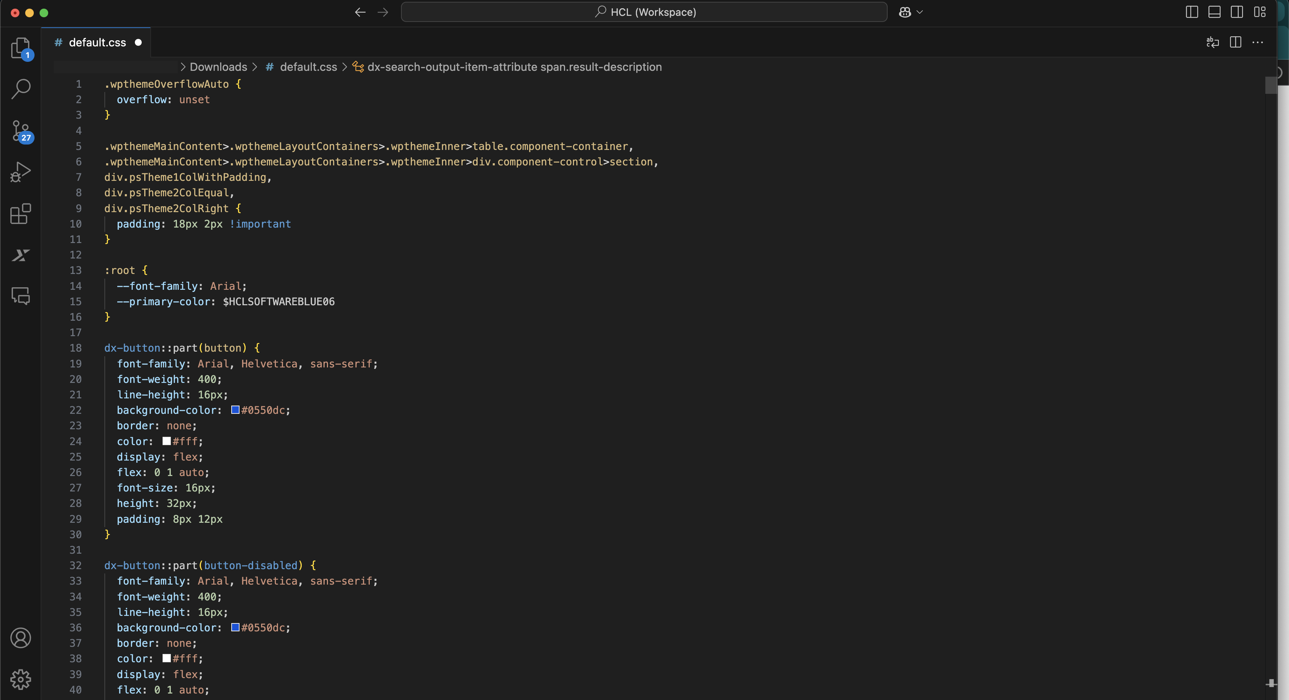Open the Chat view in activity bar
Screen dimensions: 1289x700
click(x=21, y=296)
